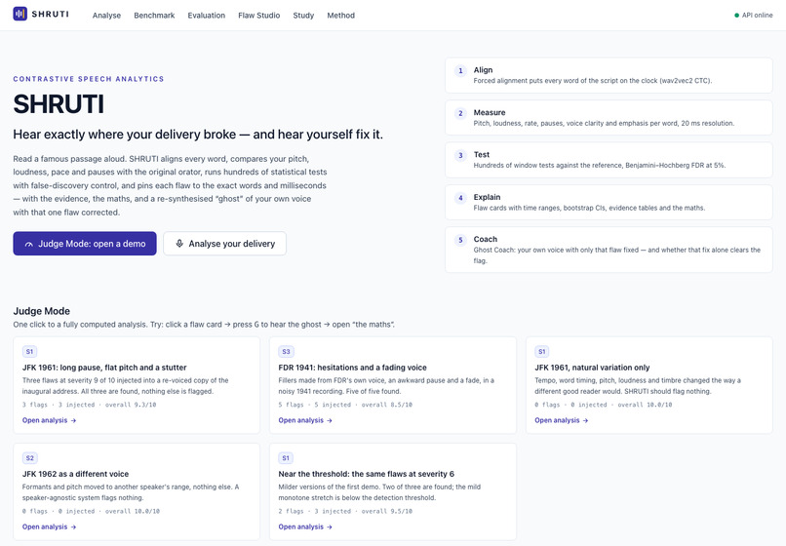Click the 'Judge Mode' section heading
786x546 pixels.
(x=42, y=311)
